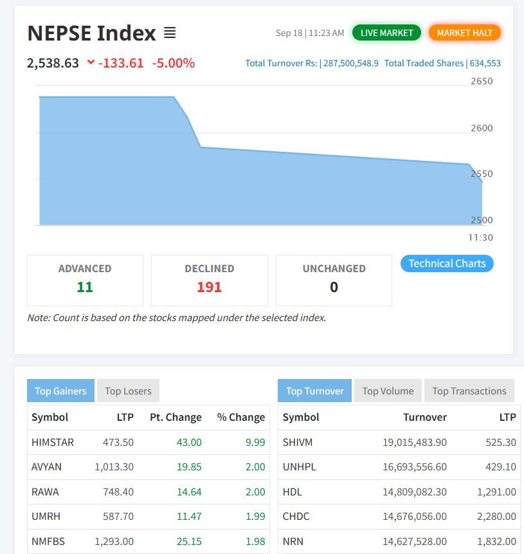
Task: Click the Total Traded Shares figure
Action: pyautogui.click(x=442, y=63)
